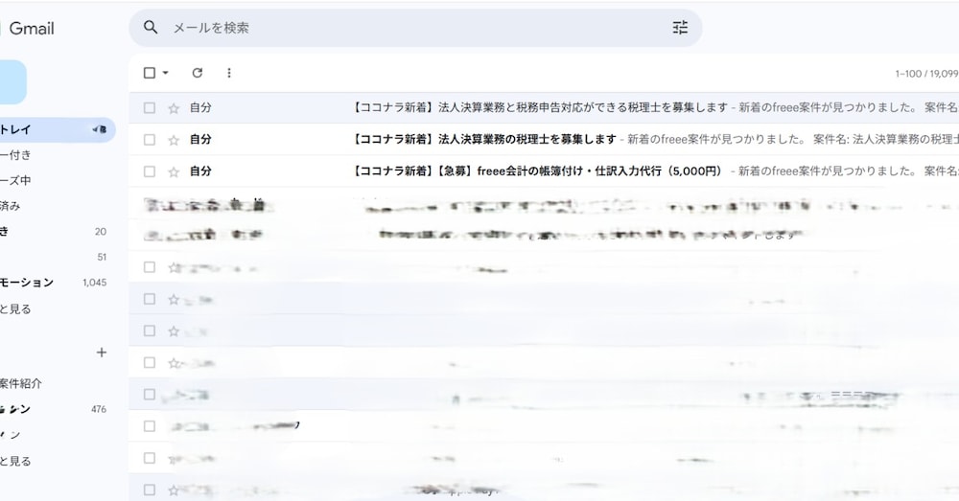Open email 法人決算業務の税理士を募集します
Viewport: 959px width, 501px height.
pos(543,139)
